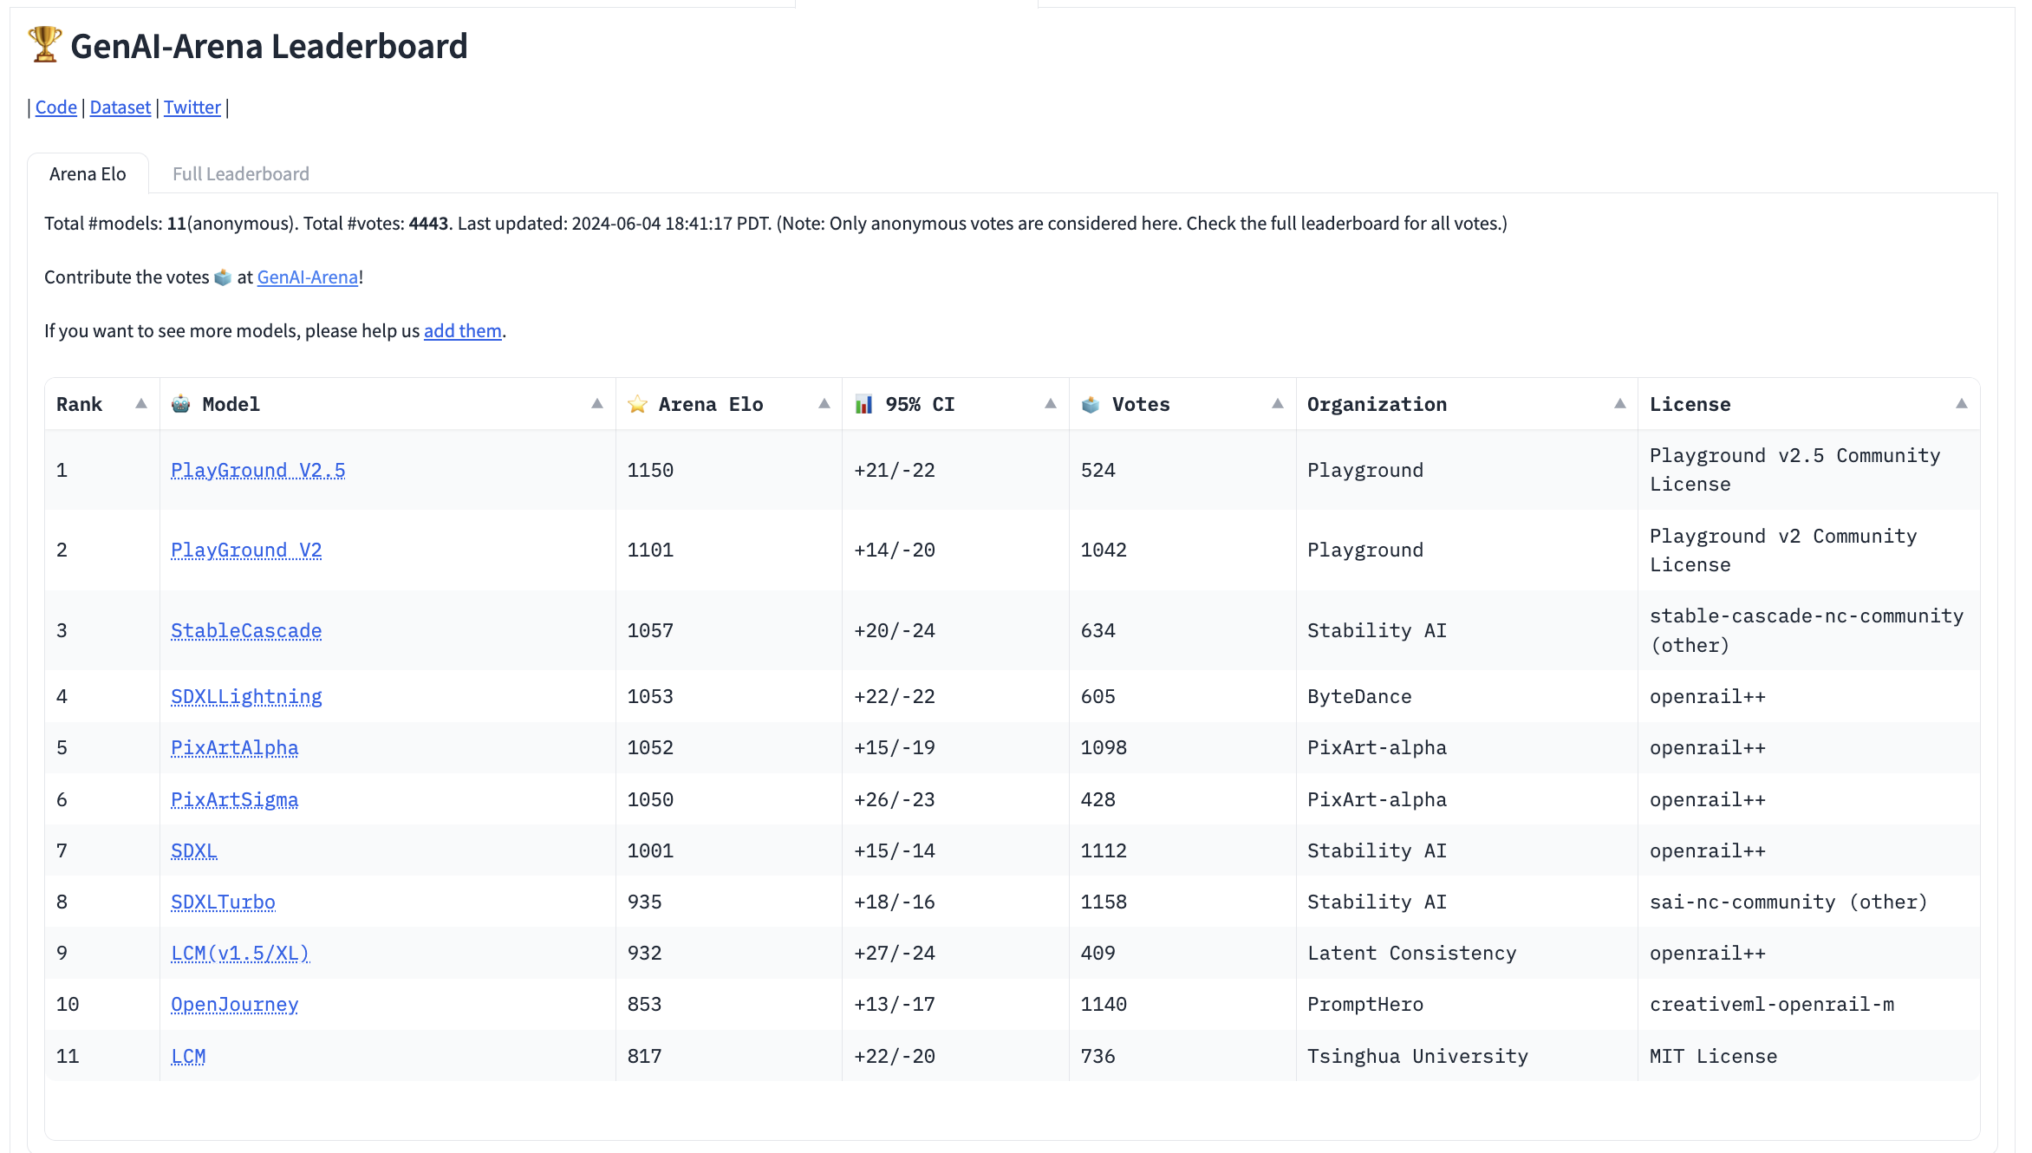Select 'Playground v2.5 Community License' cell
Image resolution: width=2032 pixels, height=1153 pixels.
pyautogui.click(x=1809, y=470)
